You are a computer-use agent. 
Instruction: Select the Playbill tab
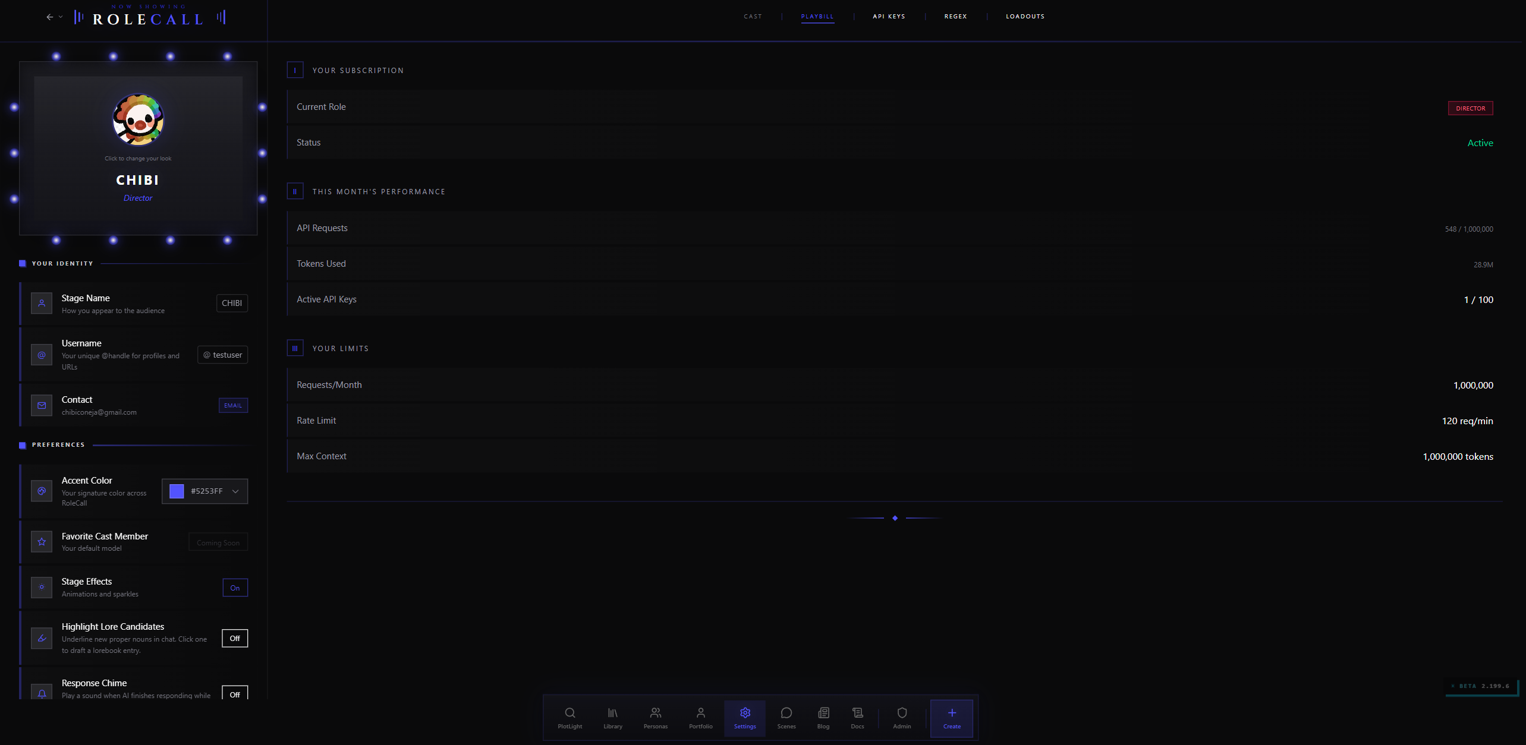pos(817,17)
